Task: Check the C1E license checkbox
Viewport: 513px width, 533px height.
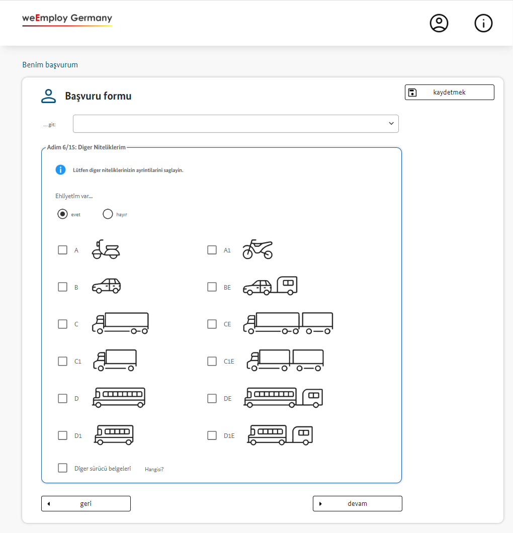Action: point(212,361)
